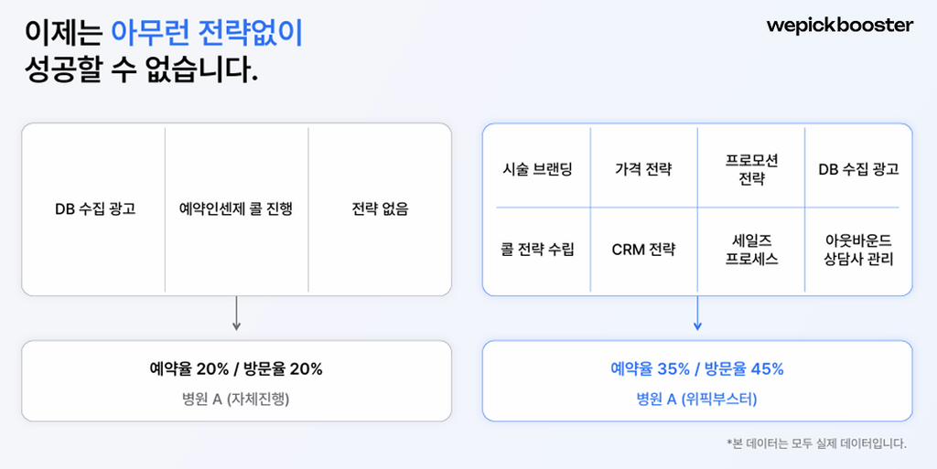The height and width of the screenshot is (469, 937).
Task: Click the '병원 A (자체진행)' label
Action: [x=236, y=399]
